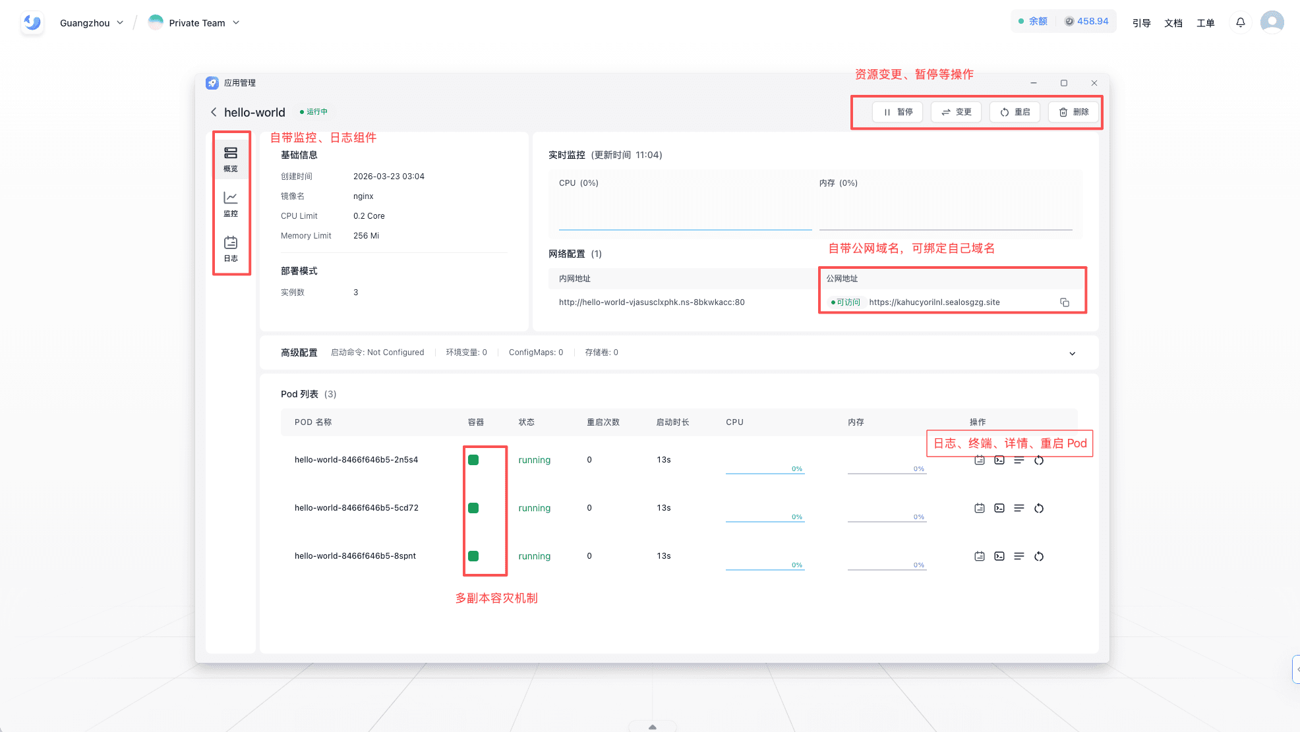Close the 应用管理 window
Image resolution: width=1300 pixels, height=732 pixels.
1094,83
